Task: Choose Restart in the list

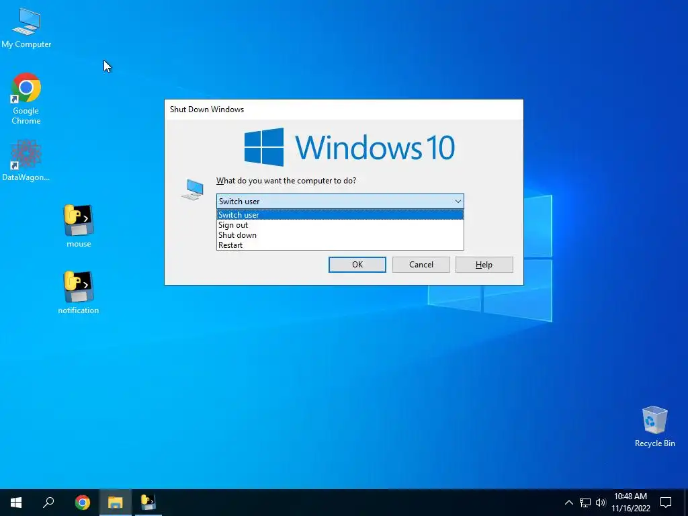Action: 340,245
